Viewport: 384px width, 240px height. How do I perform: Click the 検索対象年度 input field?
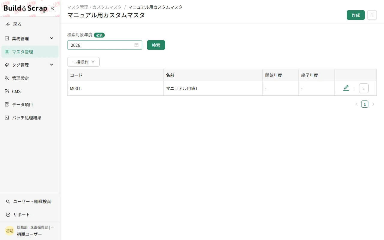(x=105, y=45)
